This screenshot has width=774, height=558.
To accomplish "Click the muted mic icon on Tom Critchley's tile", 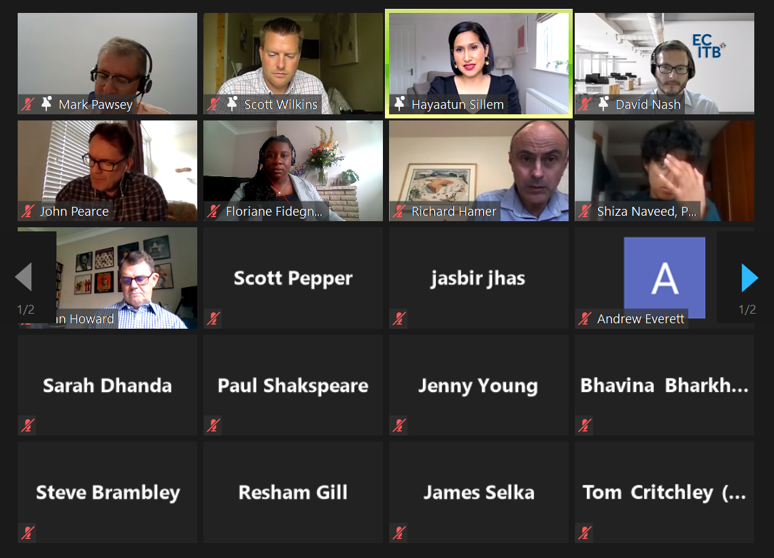I will pos(585,532).
